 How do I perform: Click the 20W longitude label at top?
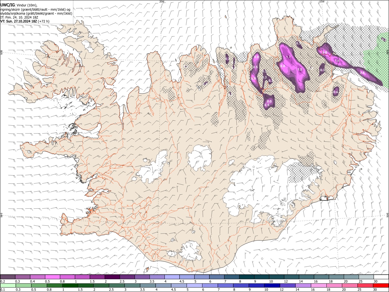[x=162, y=2]
